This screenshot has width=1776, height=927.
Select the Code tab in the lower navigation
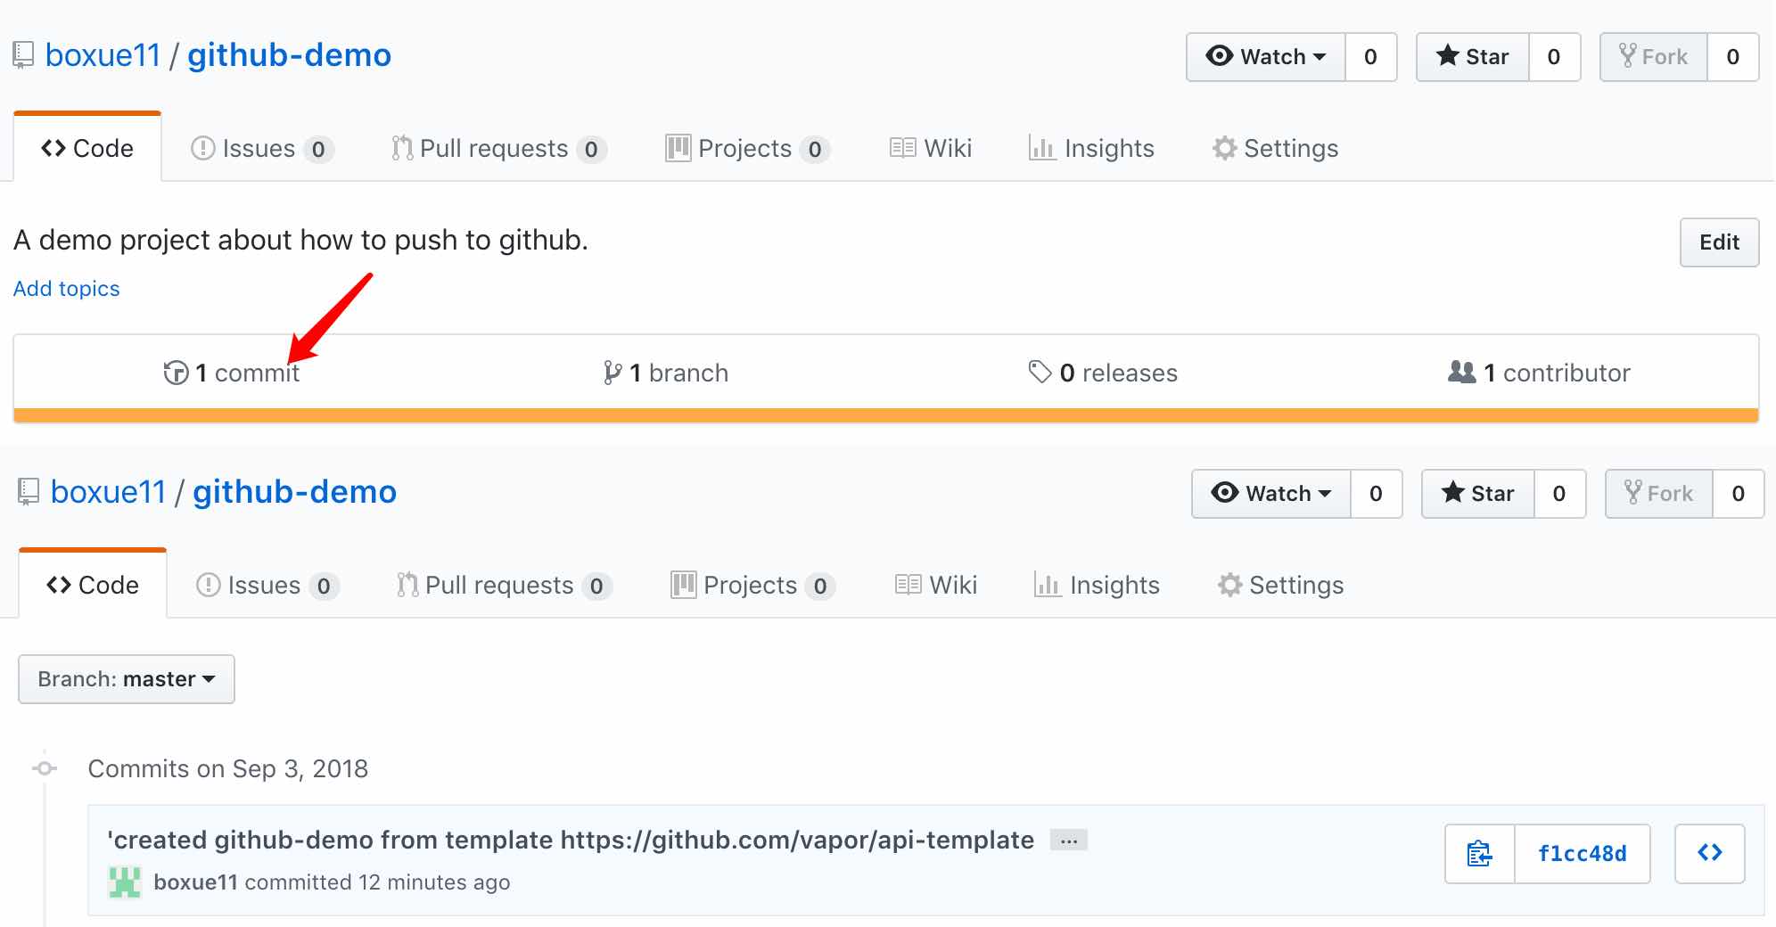pyautogui.click(x=93, y=585)
